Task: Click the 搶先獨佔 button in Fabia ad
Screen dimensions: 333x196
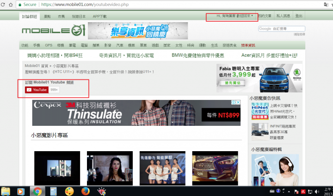Action: pyautogui.click(x=232, y=83)
